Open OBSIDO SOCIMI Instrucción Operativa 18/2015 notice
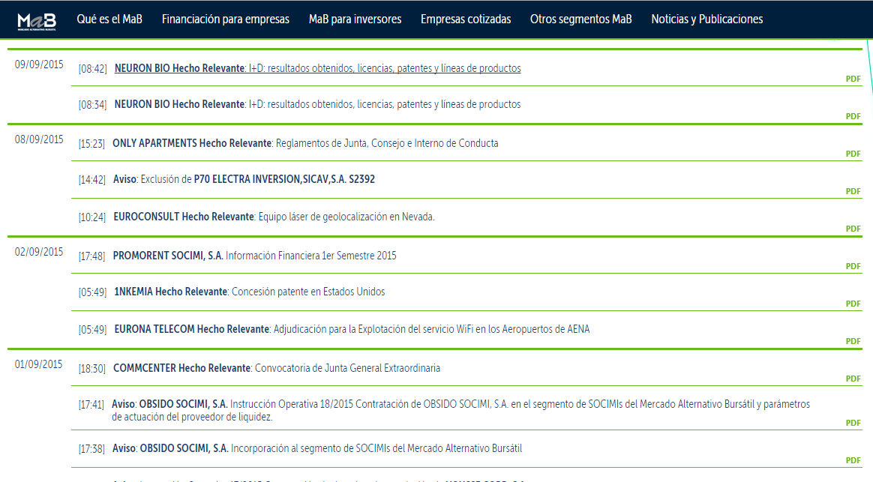873x482 pixels. 461,410
